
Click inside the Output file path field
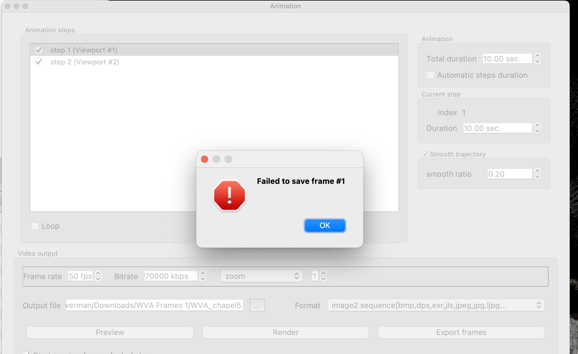[154, 305]
